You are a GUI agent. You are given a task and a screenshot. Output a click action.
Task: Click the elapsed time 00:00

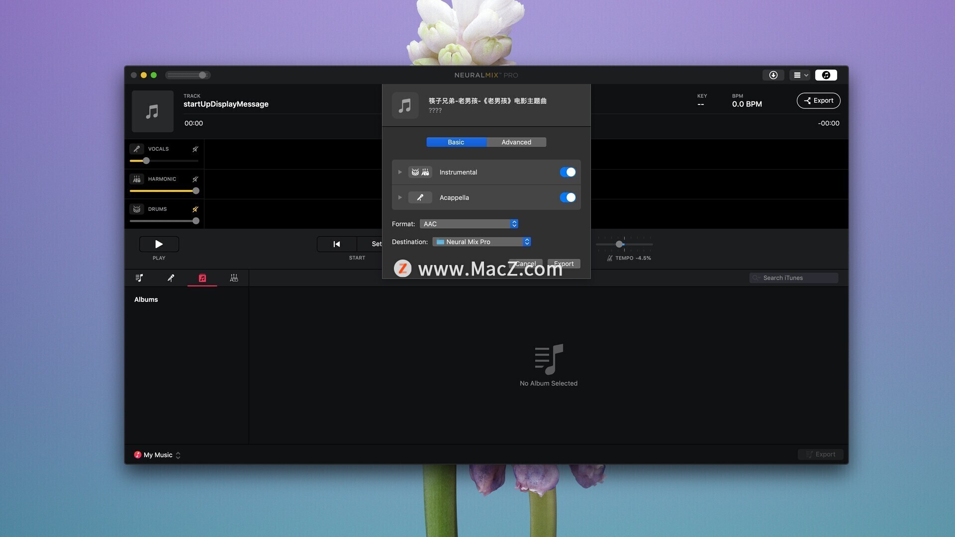193,123
